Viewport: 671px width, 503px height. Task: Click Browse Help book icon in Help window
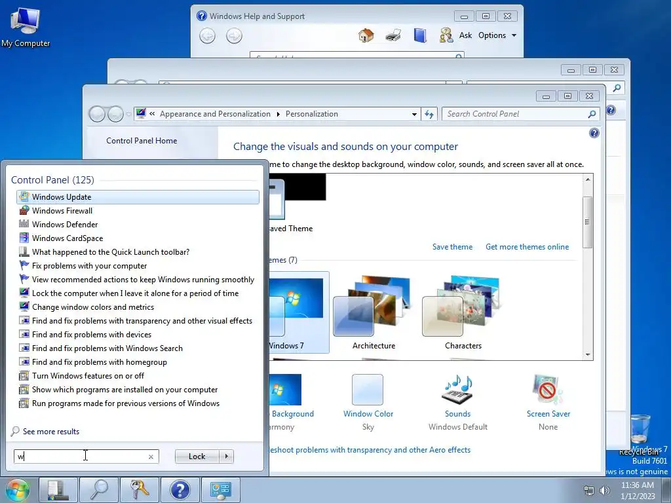coord(420,35)
